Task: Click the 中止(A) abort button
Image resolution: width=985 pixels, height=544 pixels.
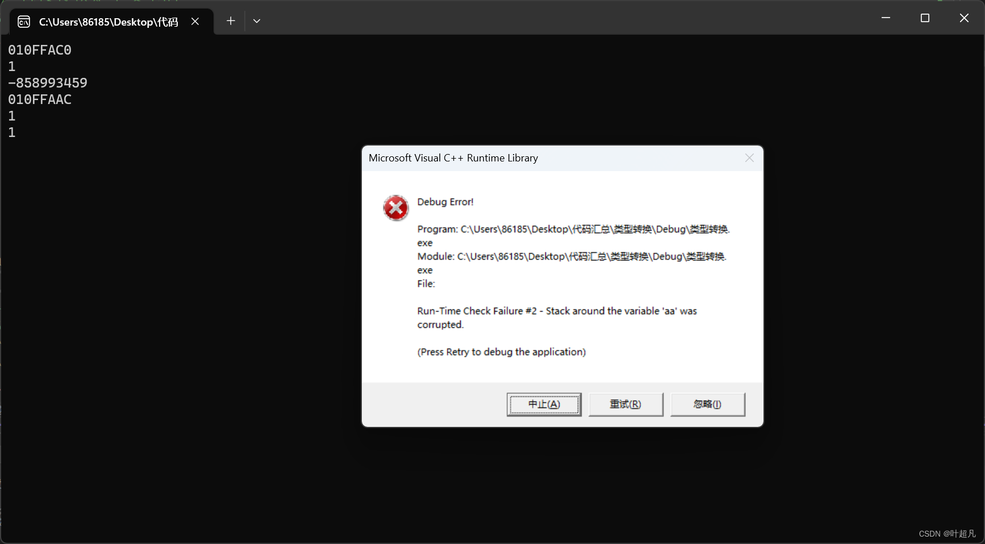Action: click(x=544, y=404)
